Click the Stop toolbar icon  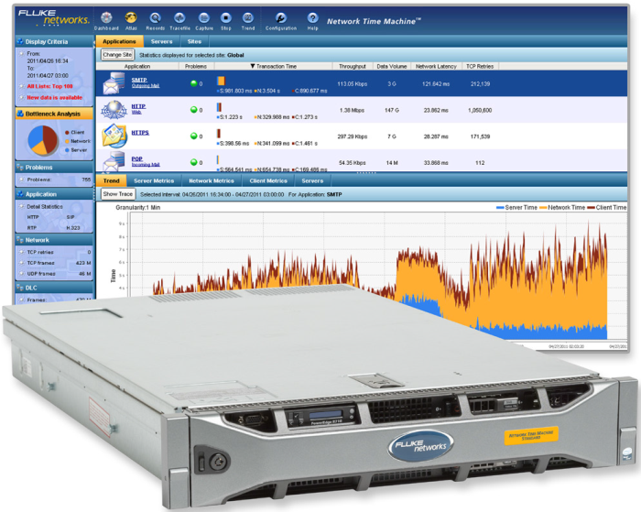[x=225, y=18]
